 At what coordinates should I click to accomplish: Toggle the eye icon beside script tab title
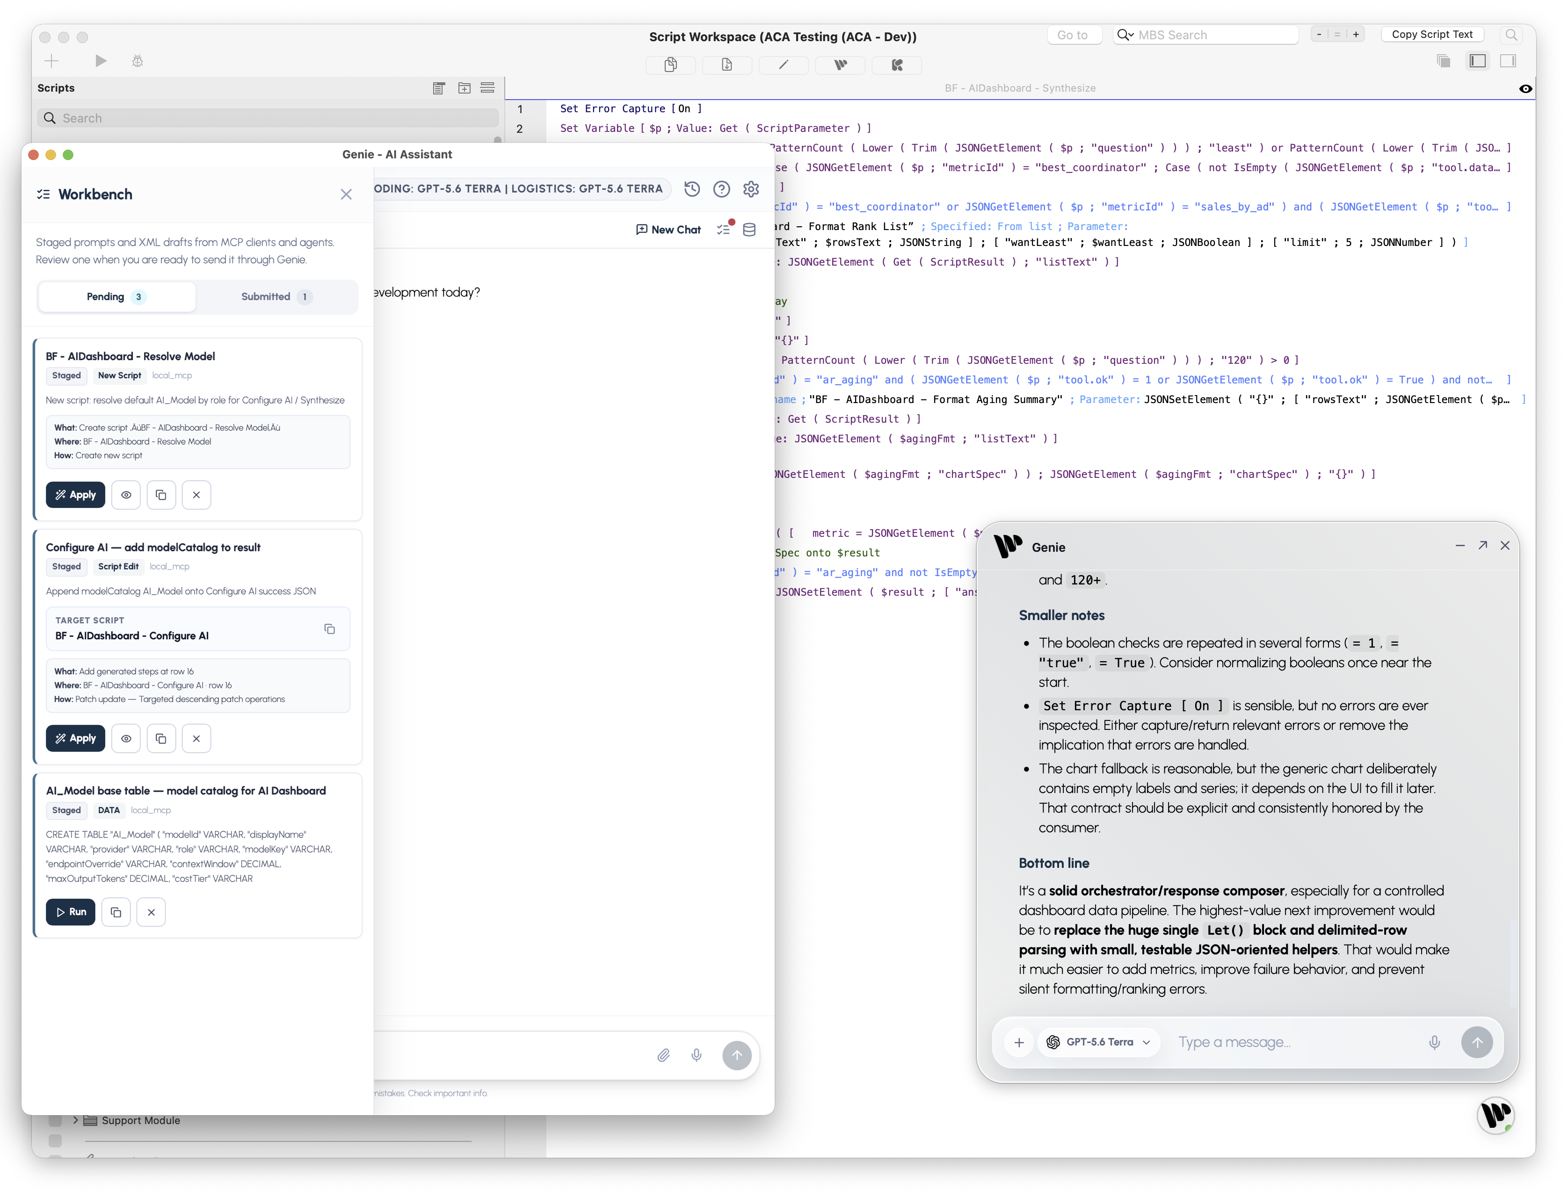1525,89
